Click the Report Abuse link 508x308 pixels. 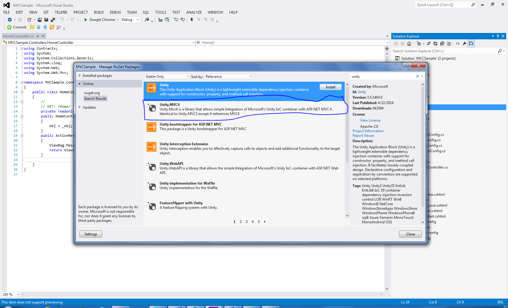click(363, 136)
